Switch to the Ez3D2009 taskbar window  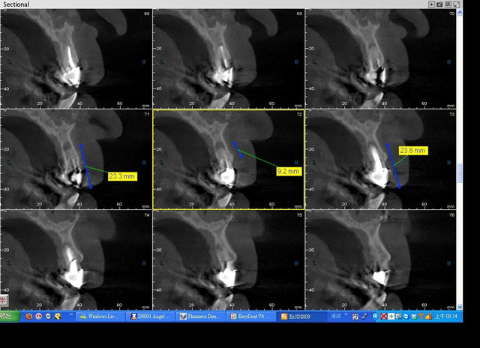pos(303,316)
